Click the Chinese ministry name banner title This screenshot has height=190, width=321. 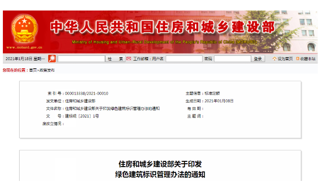163,27
